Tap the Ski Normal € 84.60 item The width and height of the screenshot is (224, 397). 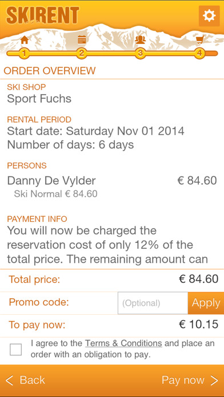(x=55, y=194)
